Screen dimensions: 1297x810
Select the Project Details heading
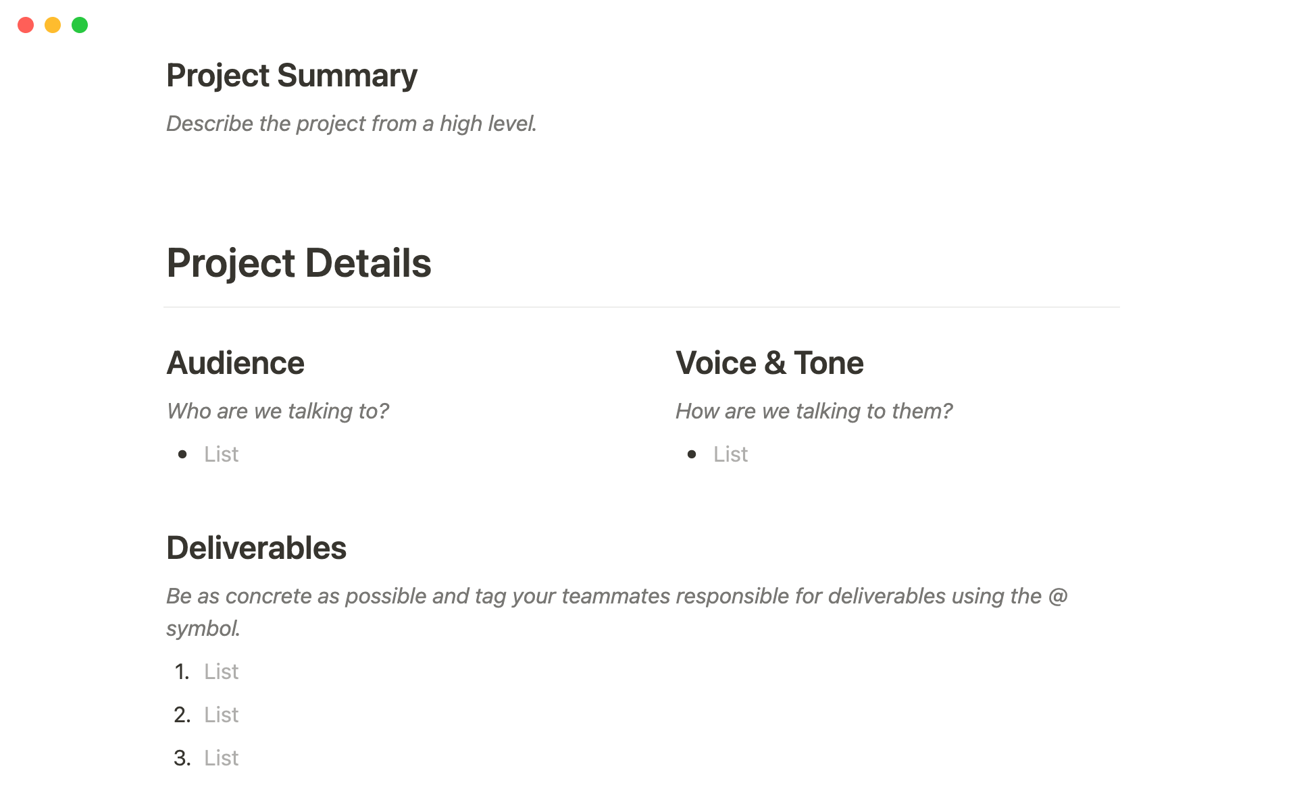point(299,263)
